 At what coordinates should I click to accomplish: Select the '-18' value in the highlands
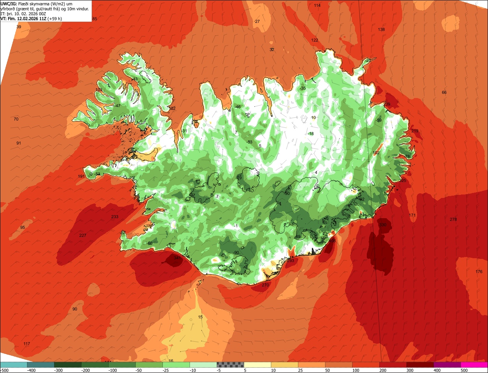click(310, 133)
